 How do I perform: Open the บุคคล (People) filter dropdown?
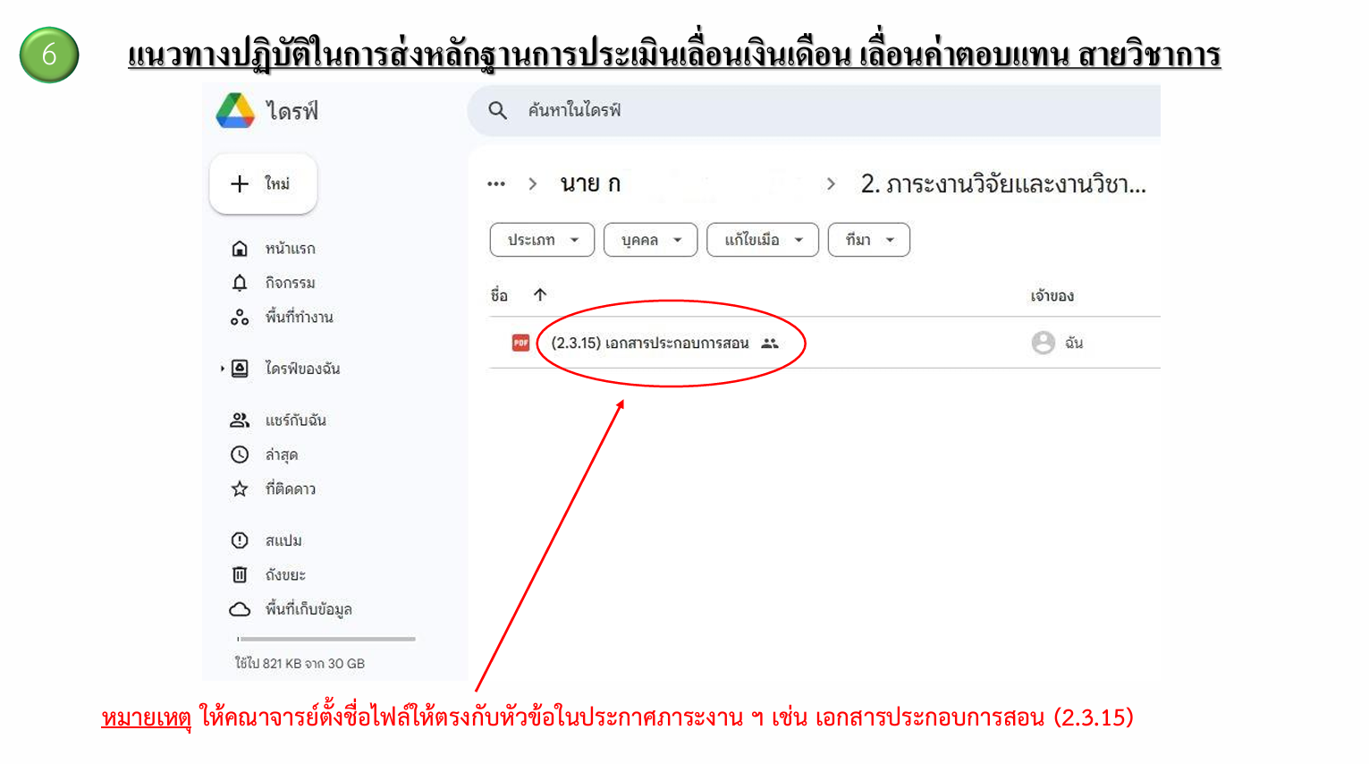[x=650, y=240]
